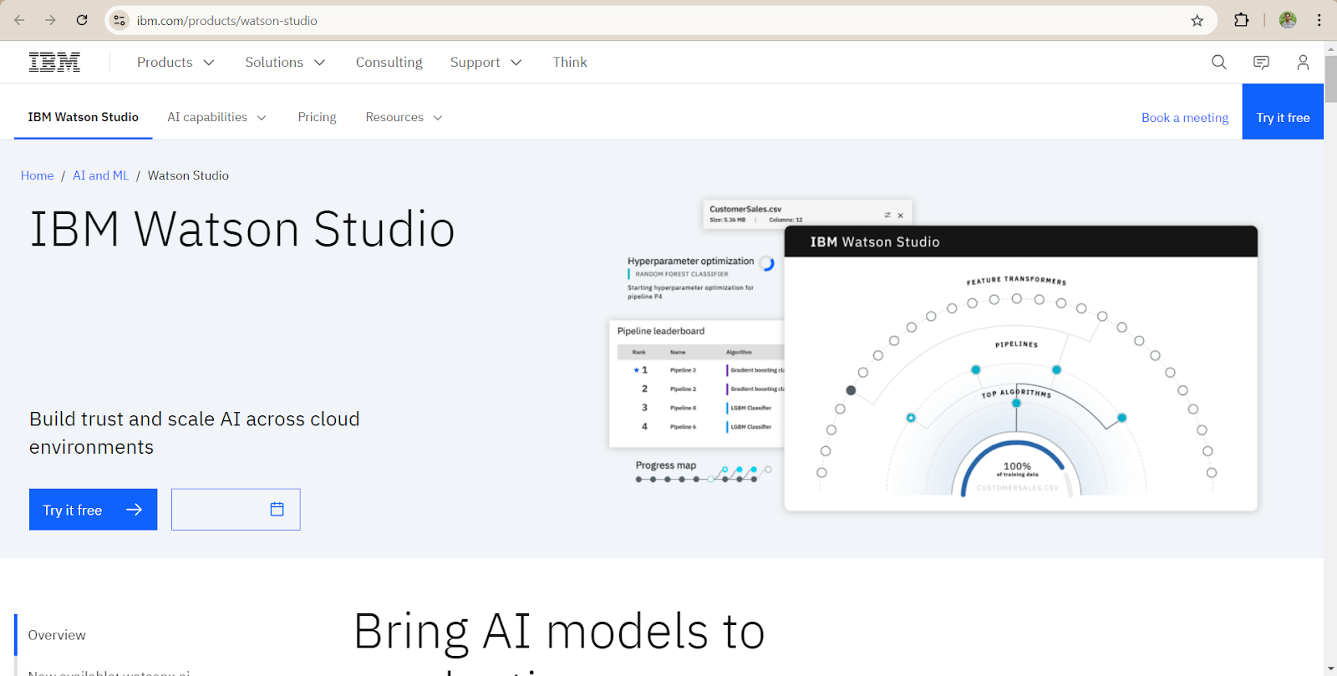Click the browser forward arrow
The width and height of the screenshot is (1337, 676).
click(50, 20)
